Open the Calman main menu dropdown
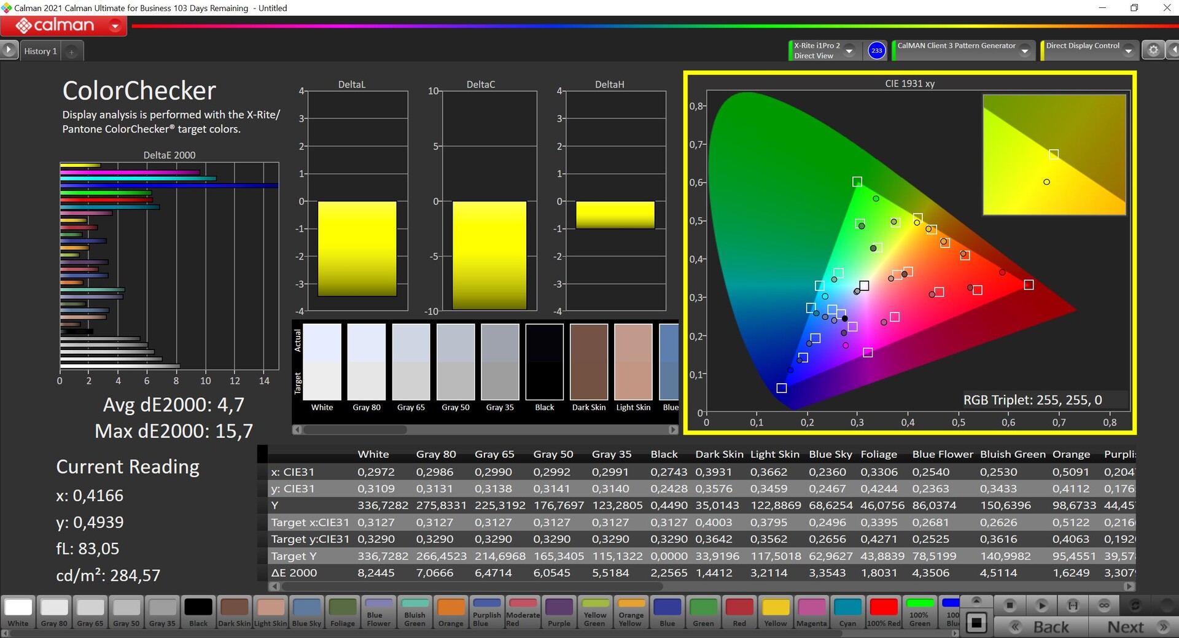Viewport: 1179px width, 638px height. coord(115,26)
